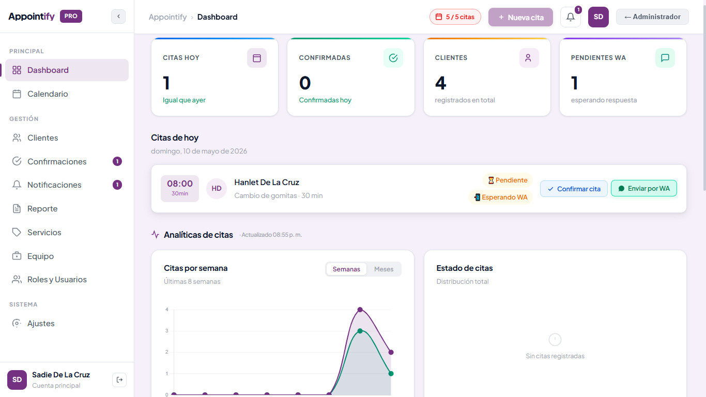Click the SD avatar in the top bar

(x=598, y=17)
